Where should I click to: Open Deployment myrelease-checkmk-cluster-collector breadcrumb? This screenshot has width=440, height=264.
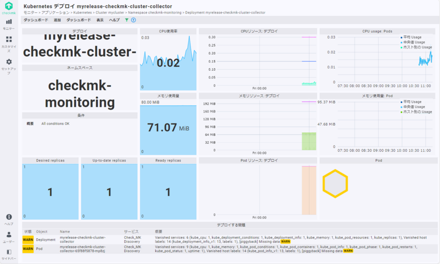(225, 12)
